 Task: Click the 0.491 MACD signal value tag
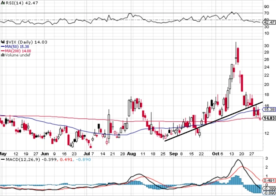[269, 180]
